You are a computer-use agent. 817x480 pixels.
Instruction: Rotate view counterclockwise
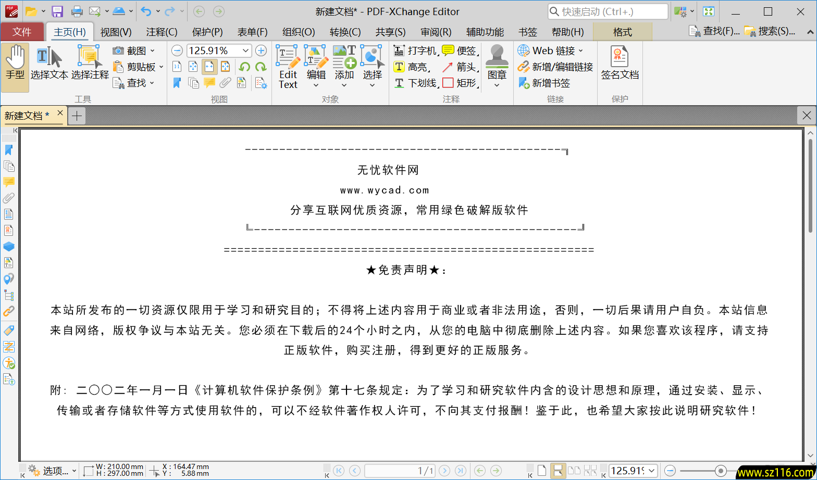(244, 67)
